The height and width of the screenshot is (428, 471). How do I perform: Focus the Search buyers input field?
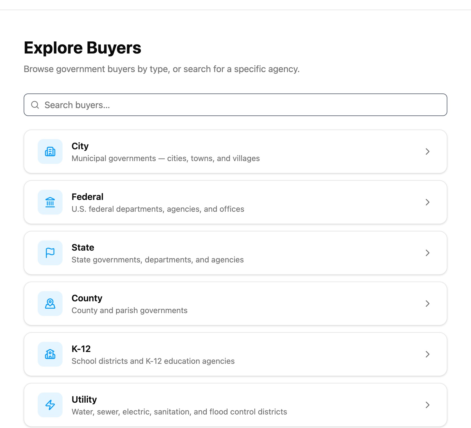point(235,105)
